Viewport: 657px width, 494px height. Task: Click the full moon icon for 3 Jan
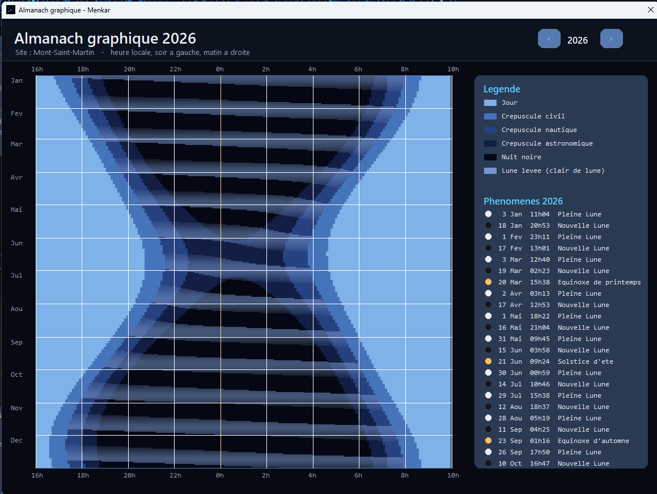(x=488, y=214)
